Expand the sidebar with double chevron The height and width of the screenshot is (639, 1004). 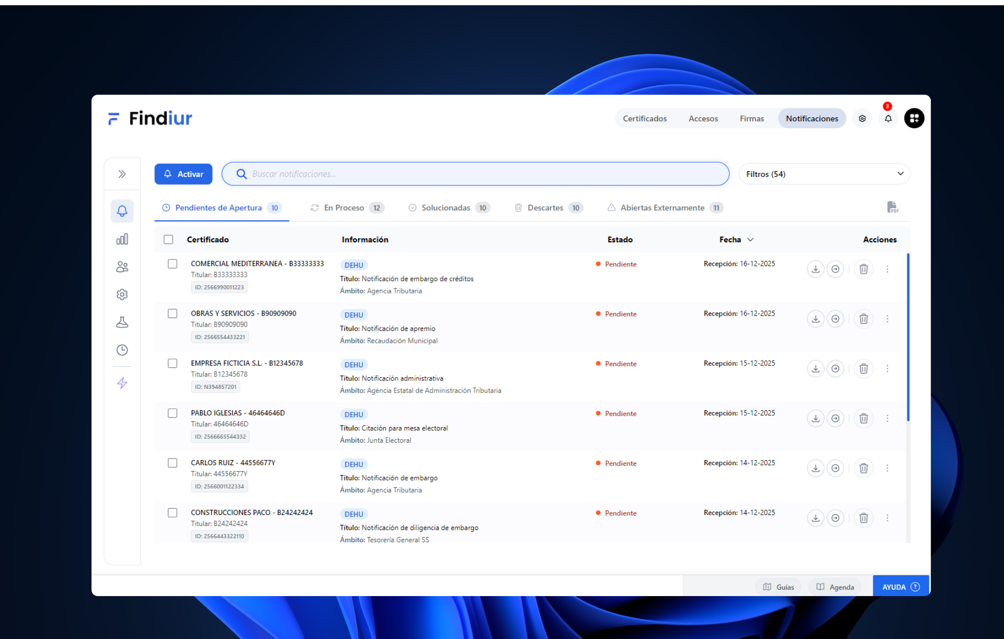click(122, 174)
